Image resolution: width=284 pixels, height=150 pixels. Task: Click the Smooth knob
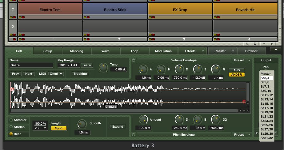click(x=82, y=124)
